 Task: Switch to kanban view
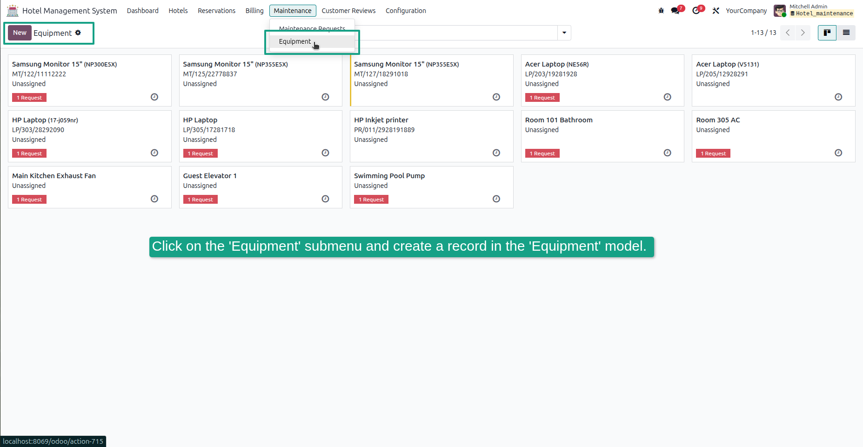[x=827, y=33]
